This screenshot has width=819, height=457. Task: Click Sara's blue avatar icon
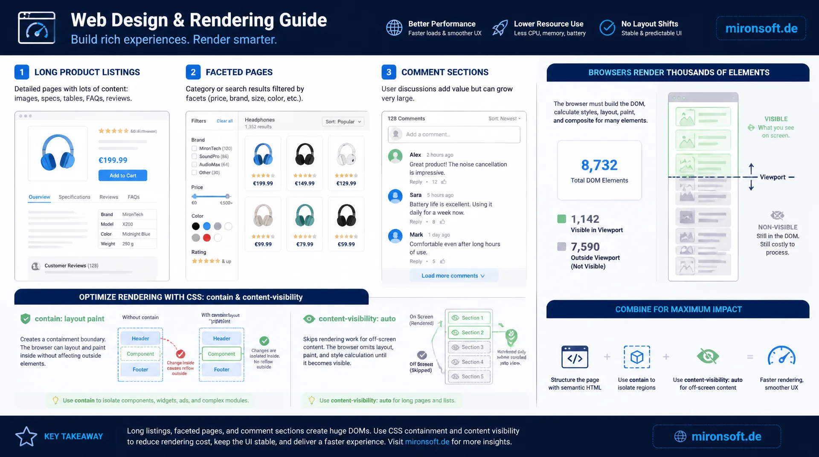tap(395, 196)
